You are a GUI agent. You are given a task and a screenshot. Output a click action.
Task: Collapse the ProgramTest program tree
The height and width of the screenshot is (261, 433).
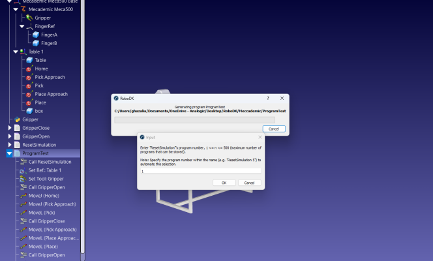pyautogui.click(x=9, y=153)
